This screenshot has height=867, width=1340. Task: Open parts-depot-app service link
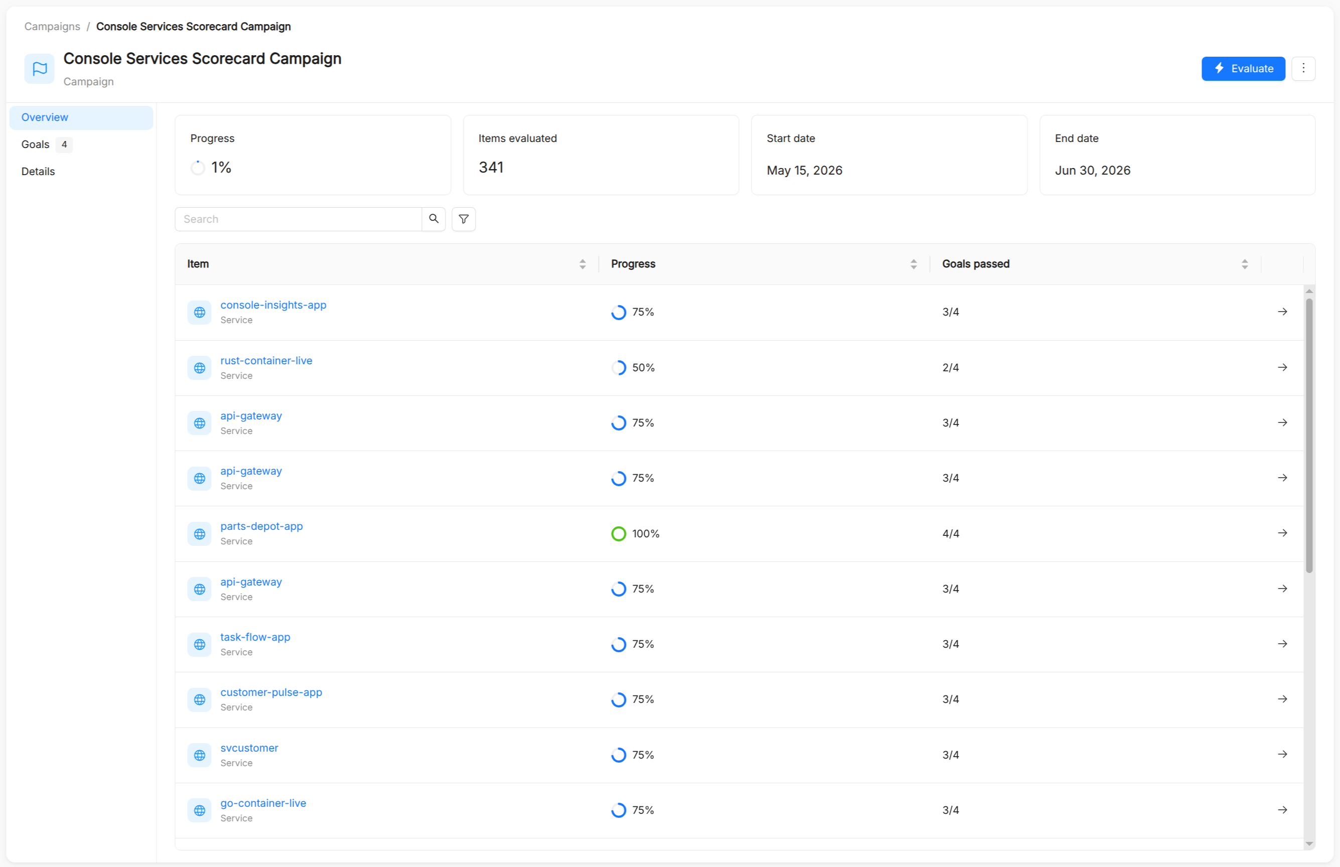262,526
